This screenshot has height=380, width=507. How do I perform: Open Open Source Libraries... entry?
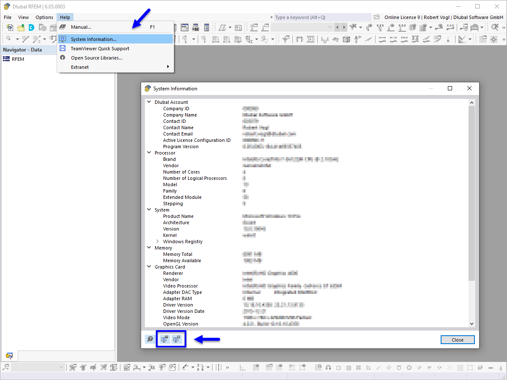tap(115, 58)
